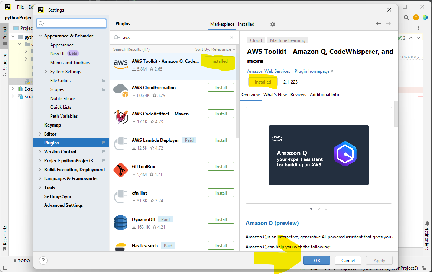This screenshot has height=274, width=432.
Task: Click the plugins settings gear icon
Action: (x=273, y=24)
